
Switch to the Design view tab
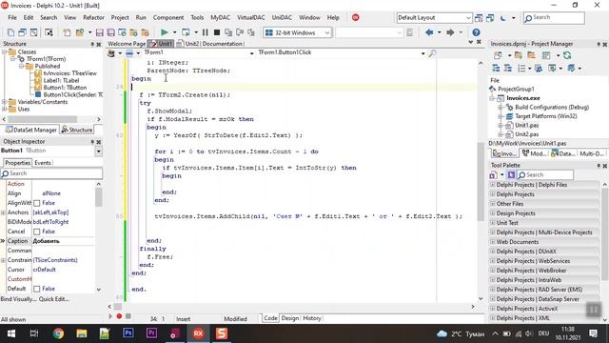pyautogui.click(x=289, y=318)
